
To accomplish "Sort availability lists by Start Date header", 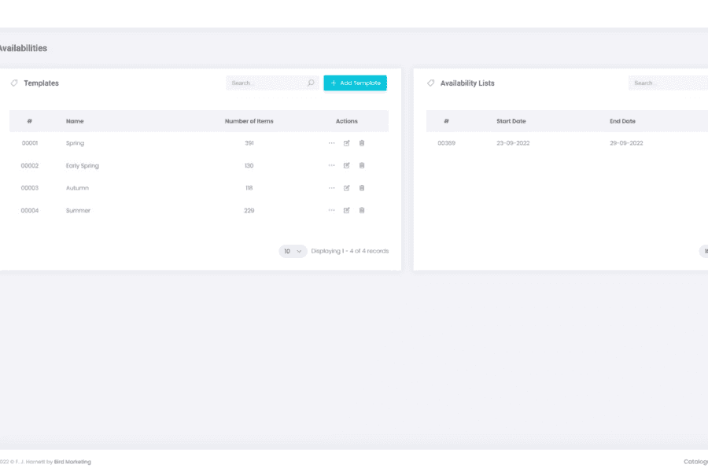I will 511,121.
